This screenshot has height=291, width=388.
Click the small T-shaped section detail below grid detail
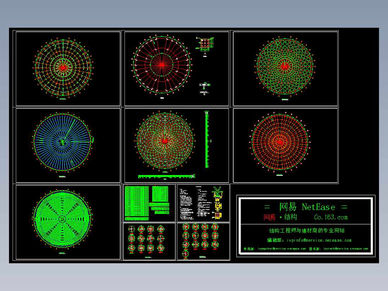pyautogui.click(x=205, y=85)
